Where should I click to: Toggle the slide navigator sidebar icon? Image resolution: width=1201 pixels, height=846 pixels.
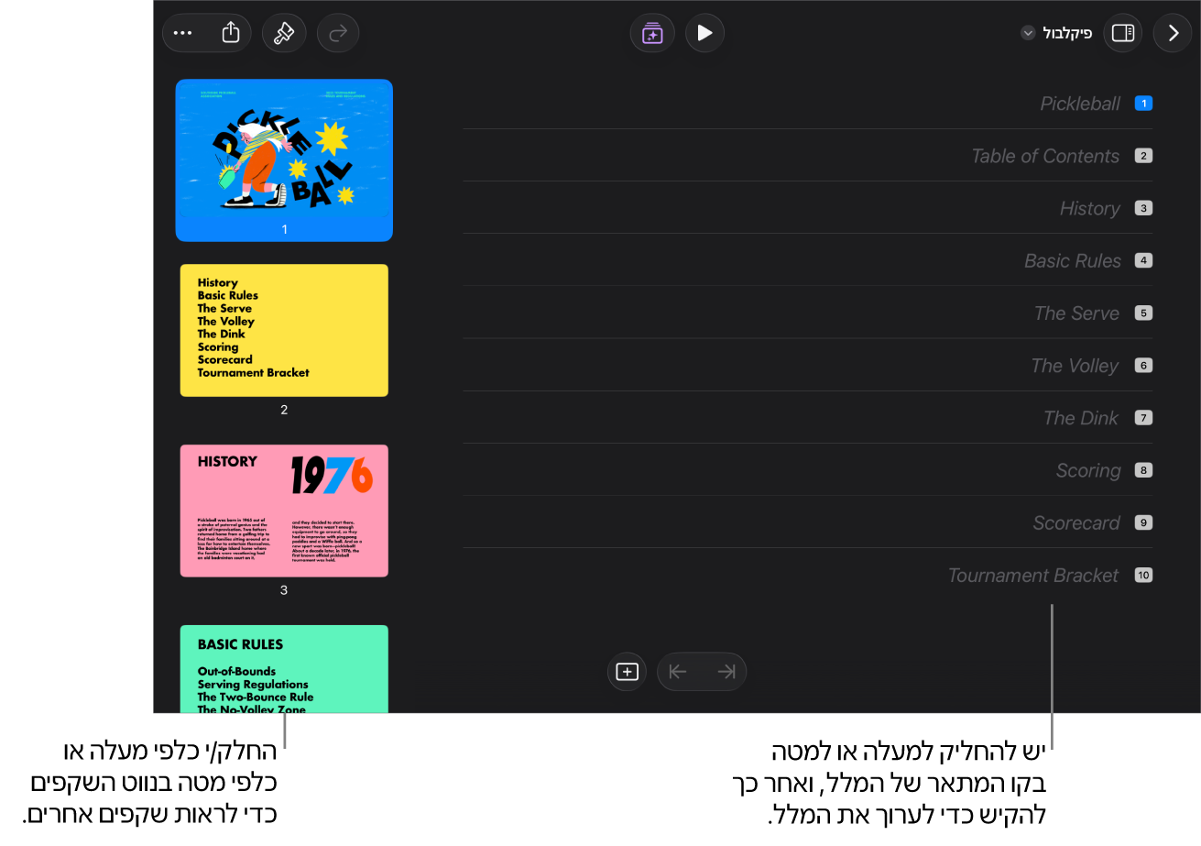pyautogui.click(x=1122, y=33)
